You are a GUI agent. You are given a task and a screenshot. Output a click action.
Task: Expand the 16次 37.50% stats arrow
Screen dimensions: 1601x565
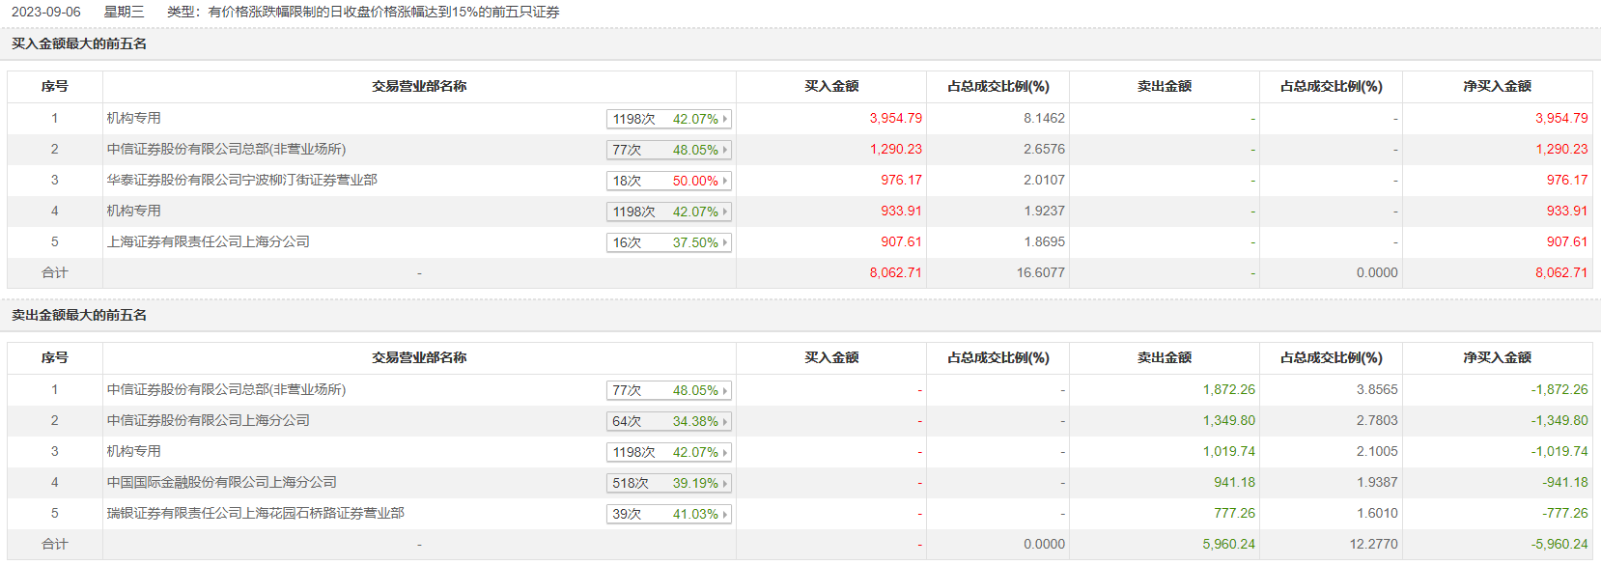coord(725,242)
